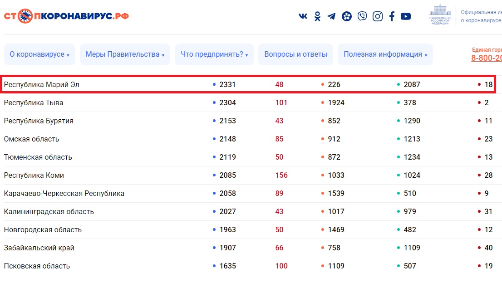The width and height of the screenshot is (502, 283).
Task: Click the Facebook icon
Action: click(x=392, y=16)
